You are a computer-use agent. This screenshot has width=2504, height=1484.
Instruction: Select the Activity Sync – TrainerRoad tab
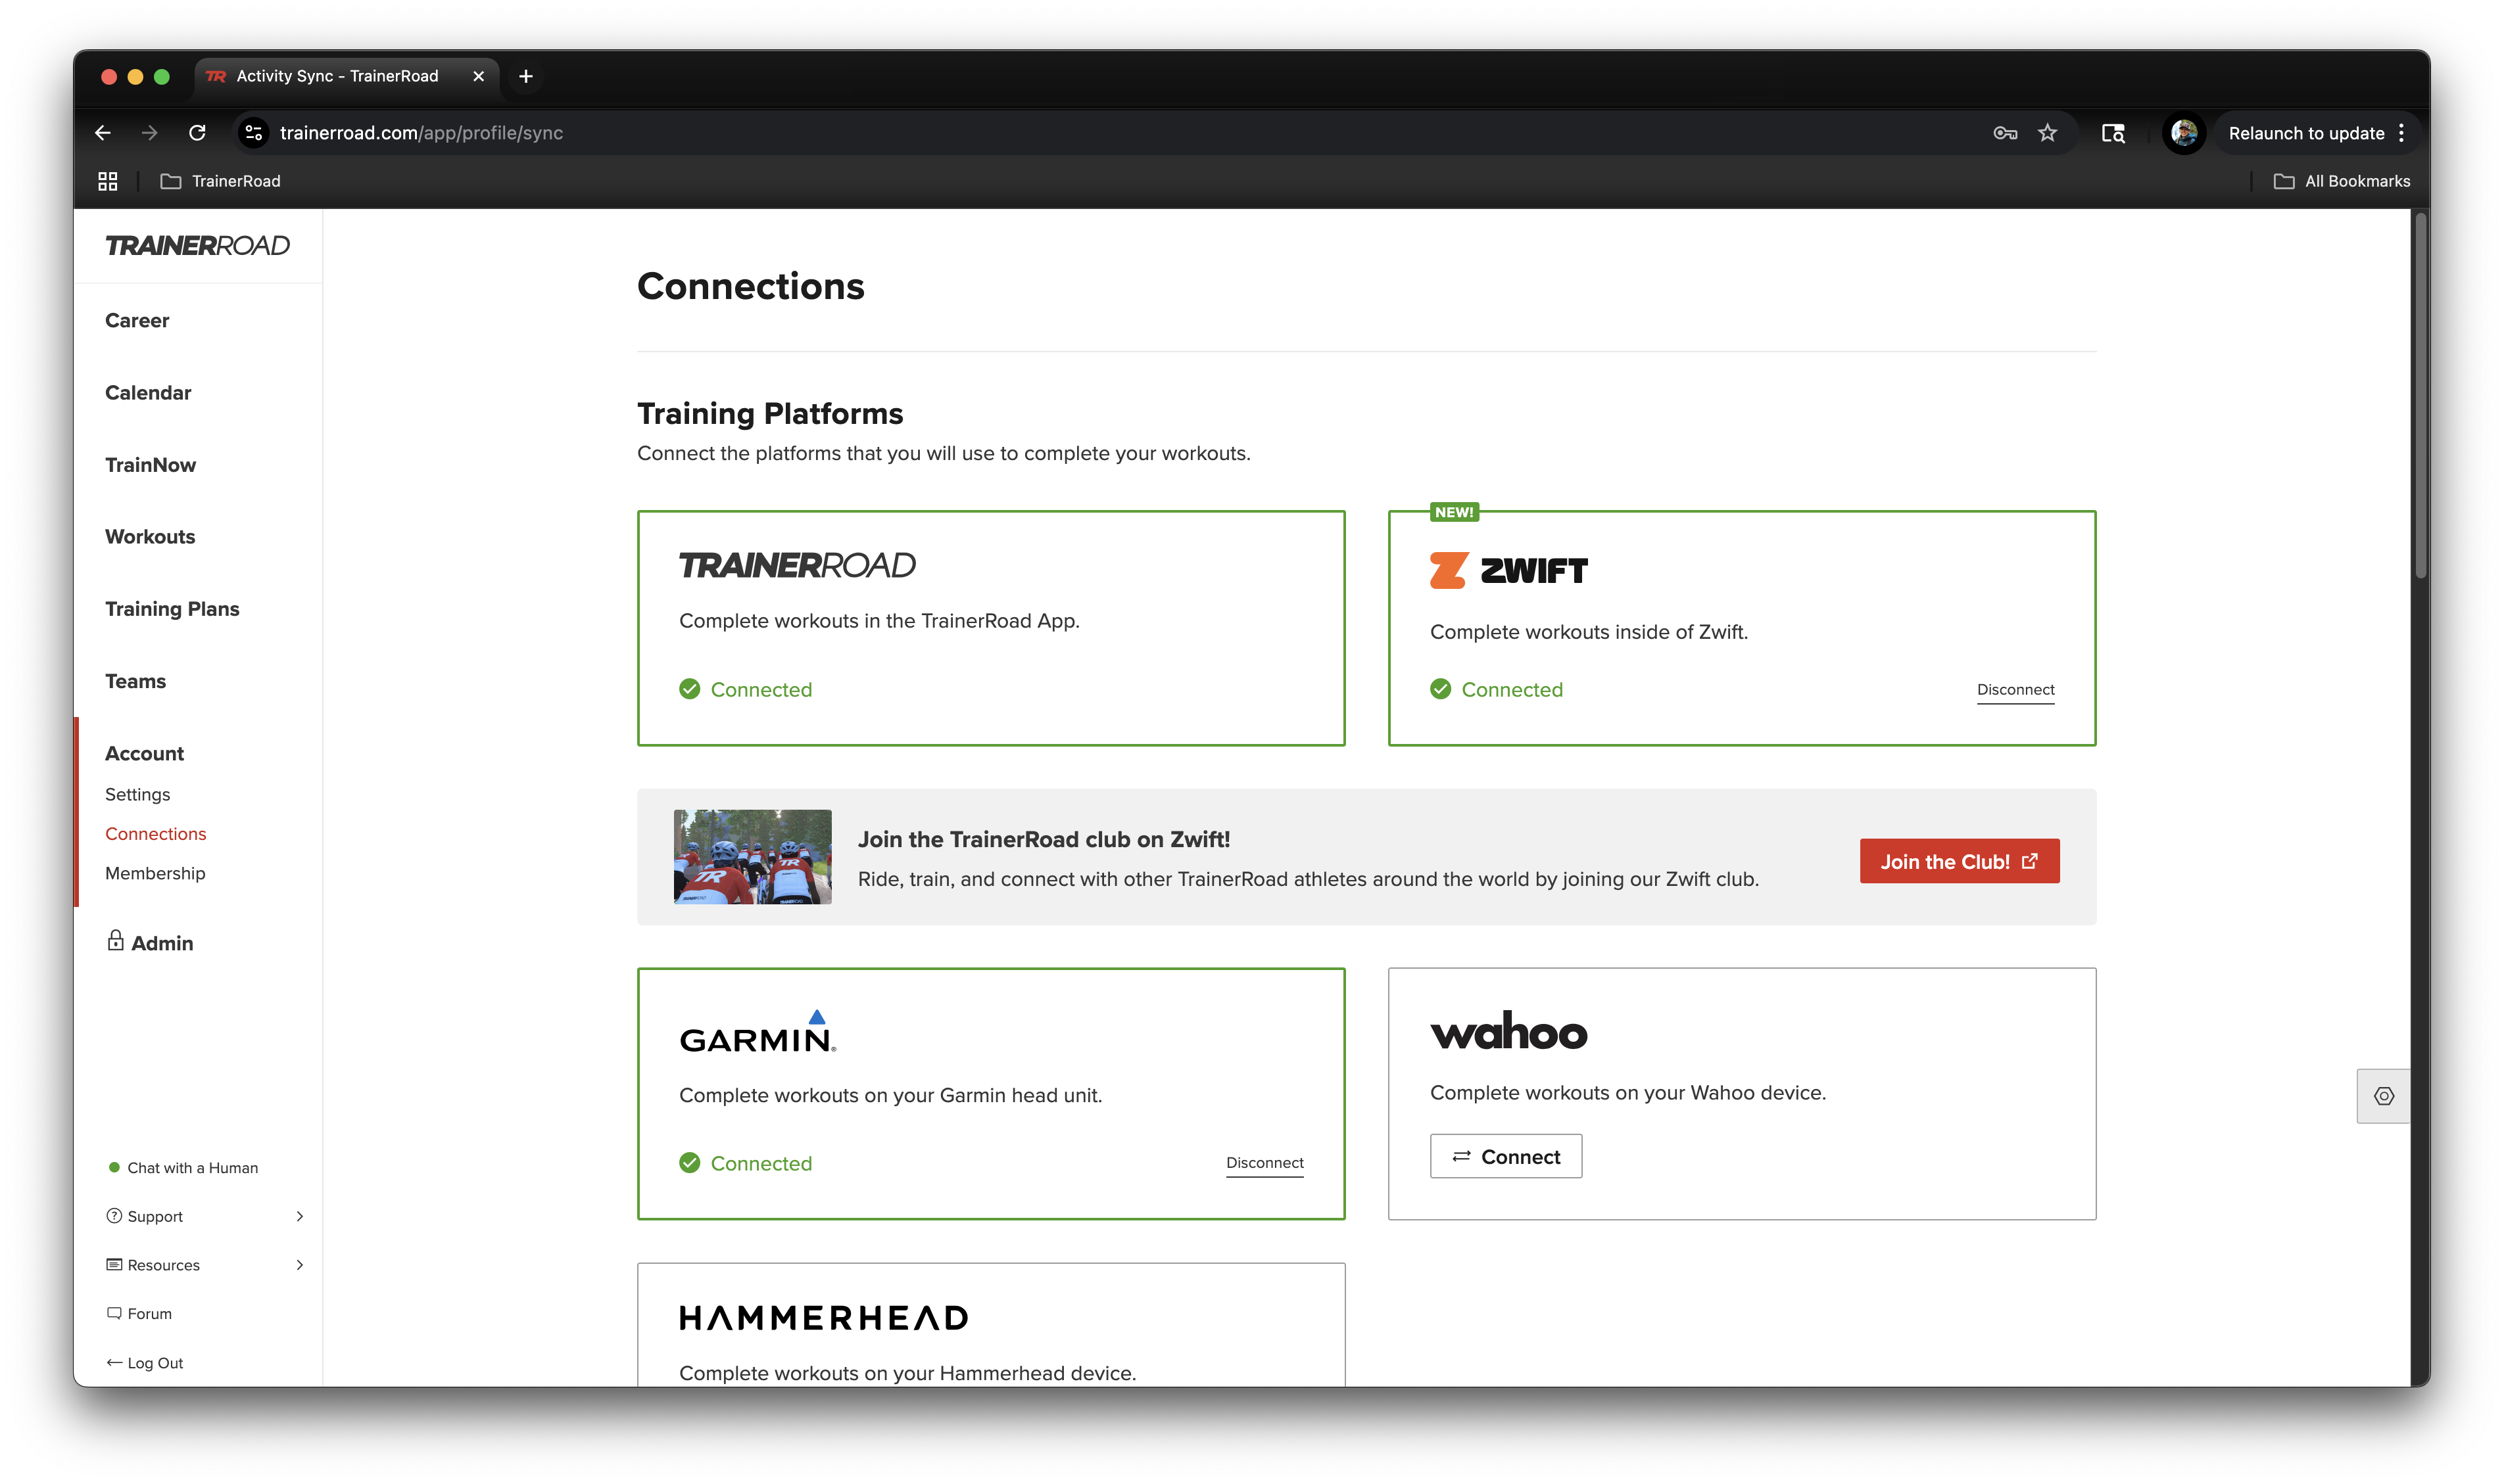[x=345, y=76]
